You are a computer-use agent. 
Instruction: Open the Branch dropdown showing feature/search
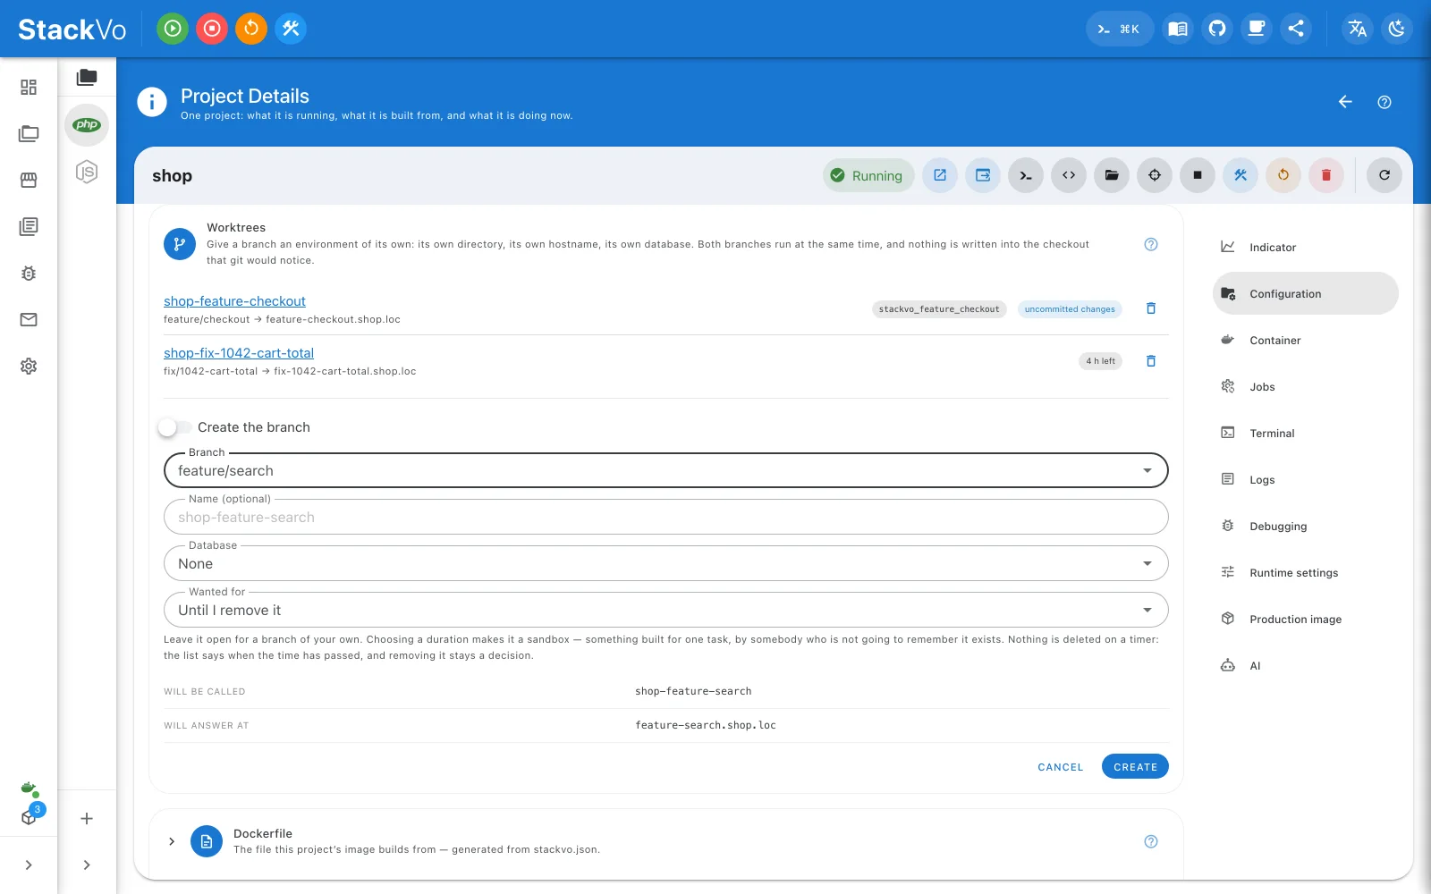click(666, 470)
